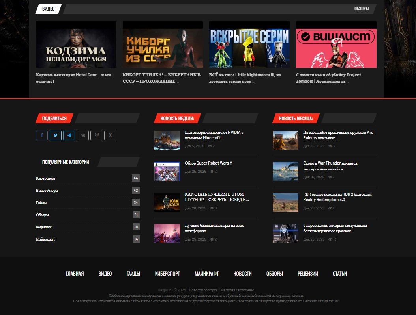This screenshot has width=416, height=315.
Task: Open the 'Вскрытие серии' Little Nightmares thumbnail
Action: [x=249, y=44]
